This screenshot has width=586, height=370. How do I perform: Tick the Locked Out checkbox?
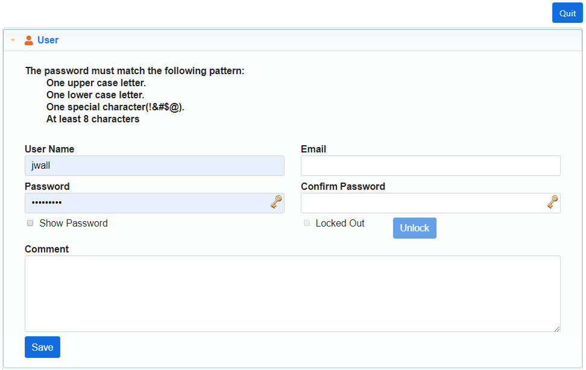[x=307, y=223]
